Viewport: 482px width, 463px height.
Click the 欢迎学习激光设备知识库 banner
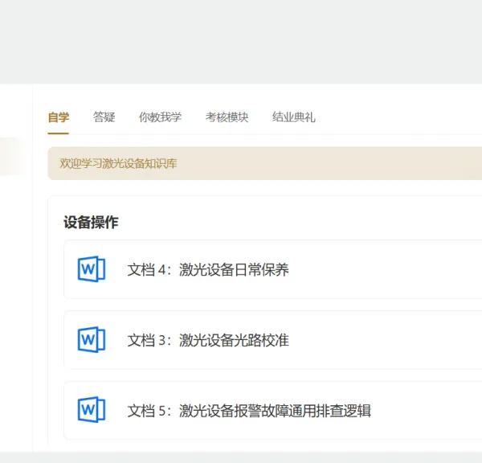264,163
